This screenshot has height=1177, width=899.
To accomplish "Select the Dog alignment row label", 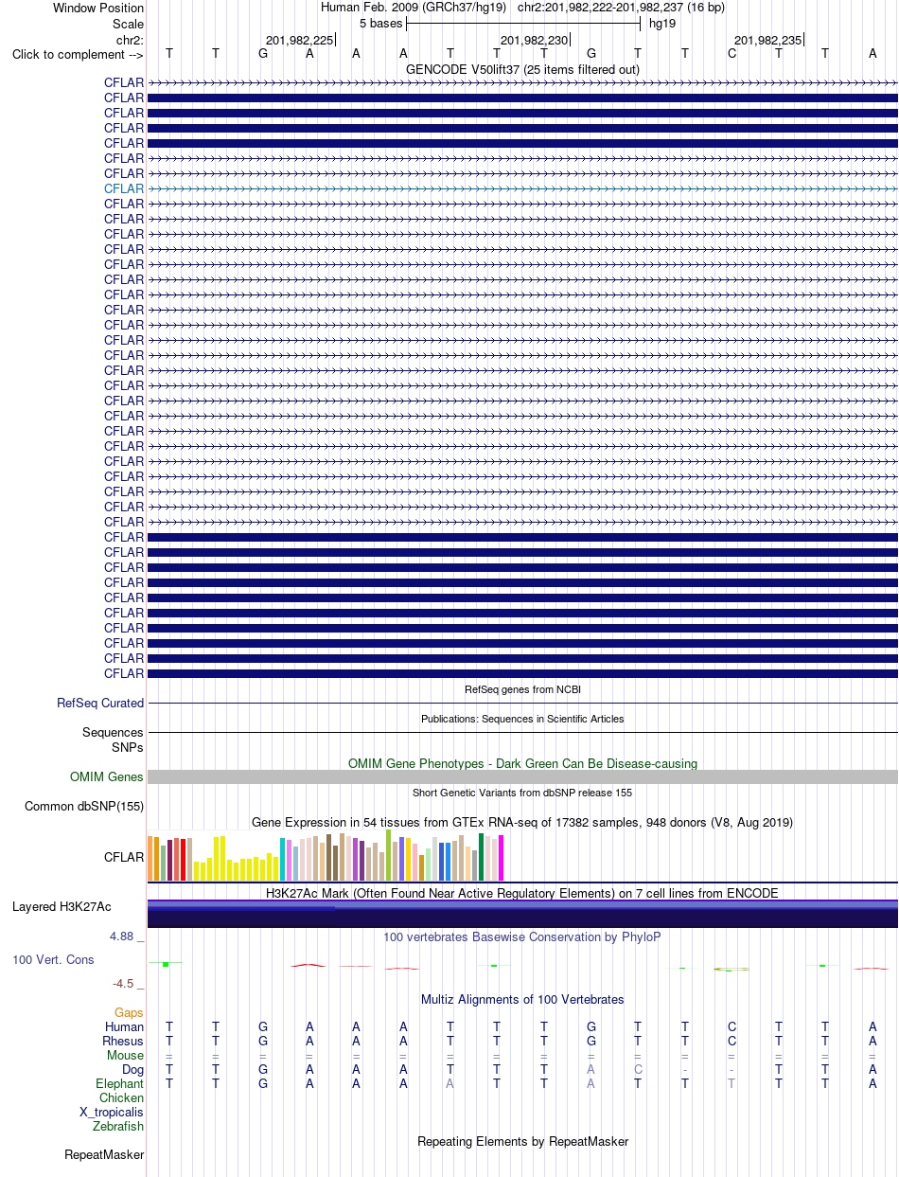I will [x=132, y=1070].
